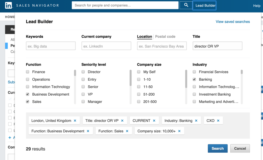This screenshot has width=263, height=160.
Task: Click the Lead Builder dialog heading
Action: click(39, 22)
